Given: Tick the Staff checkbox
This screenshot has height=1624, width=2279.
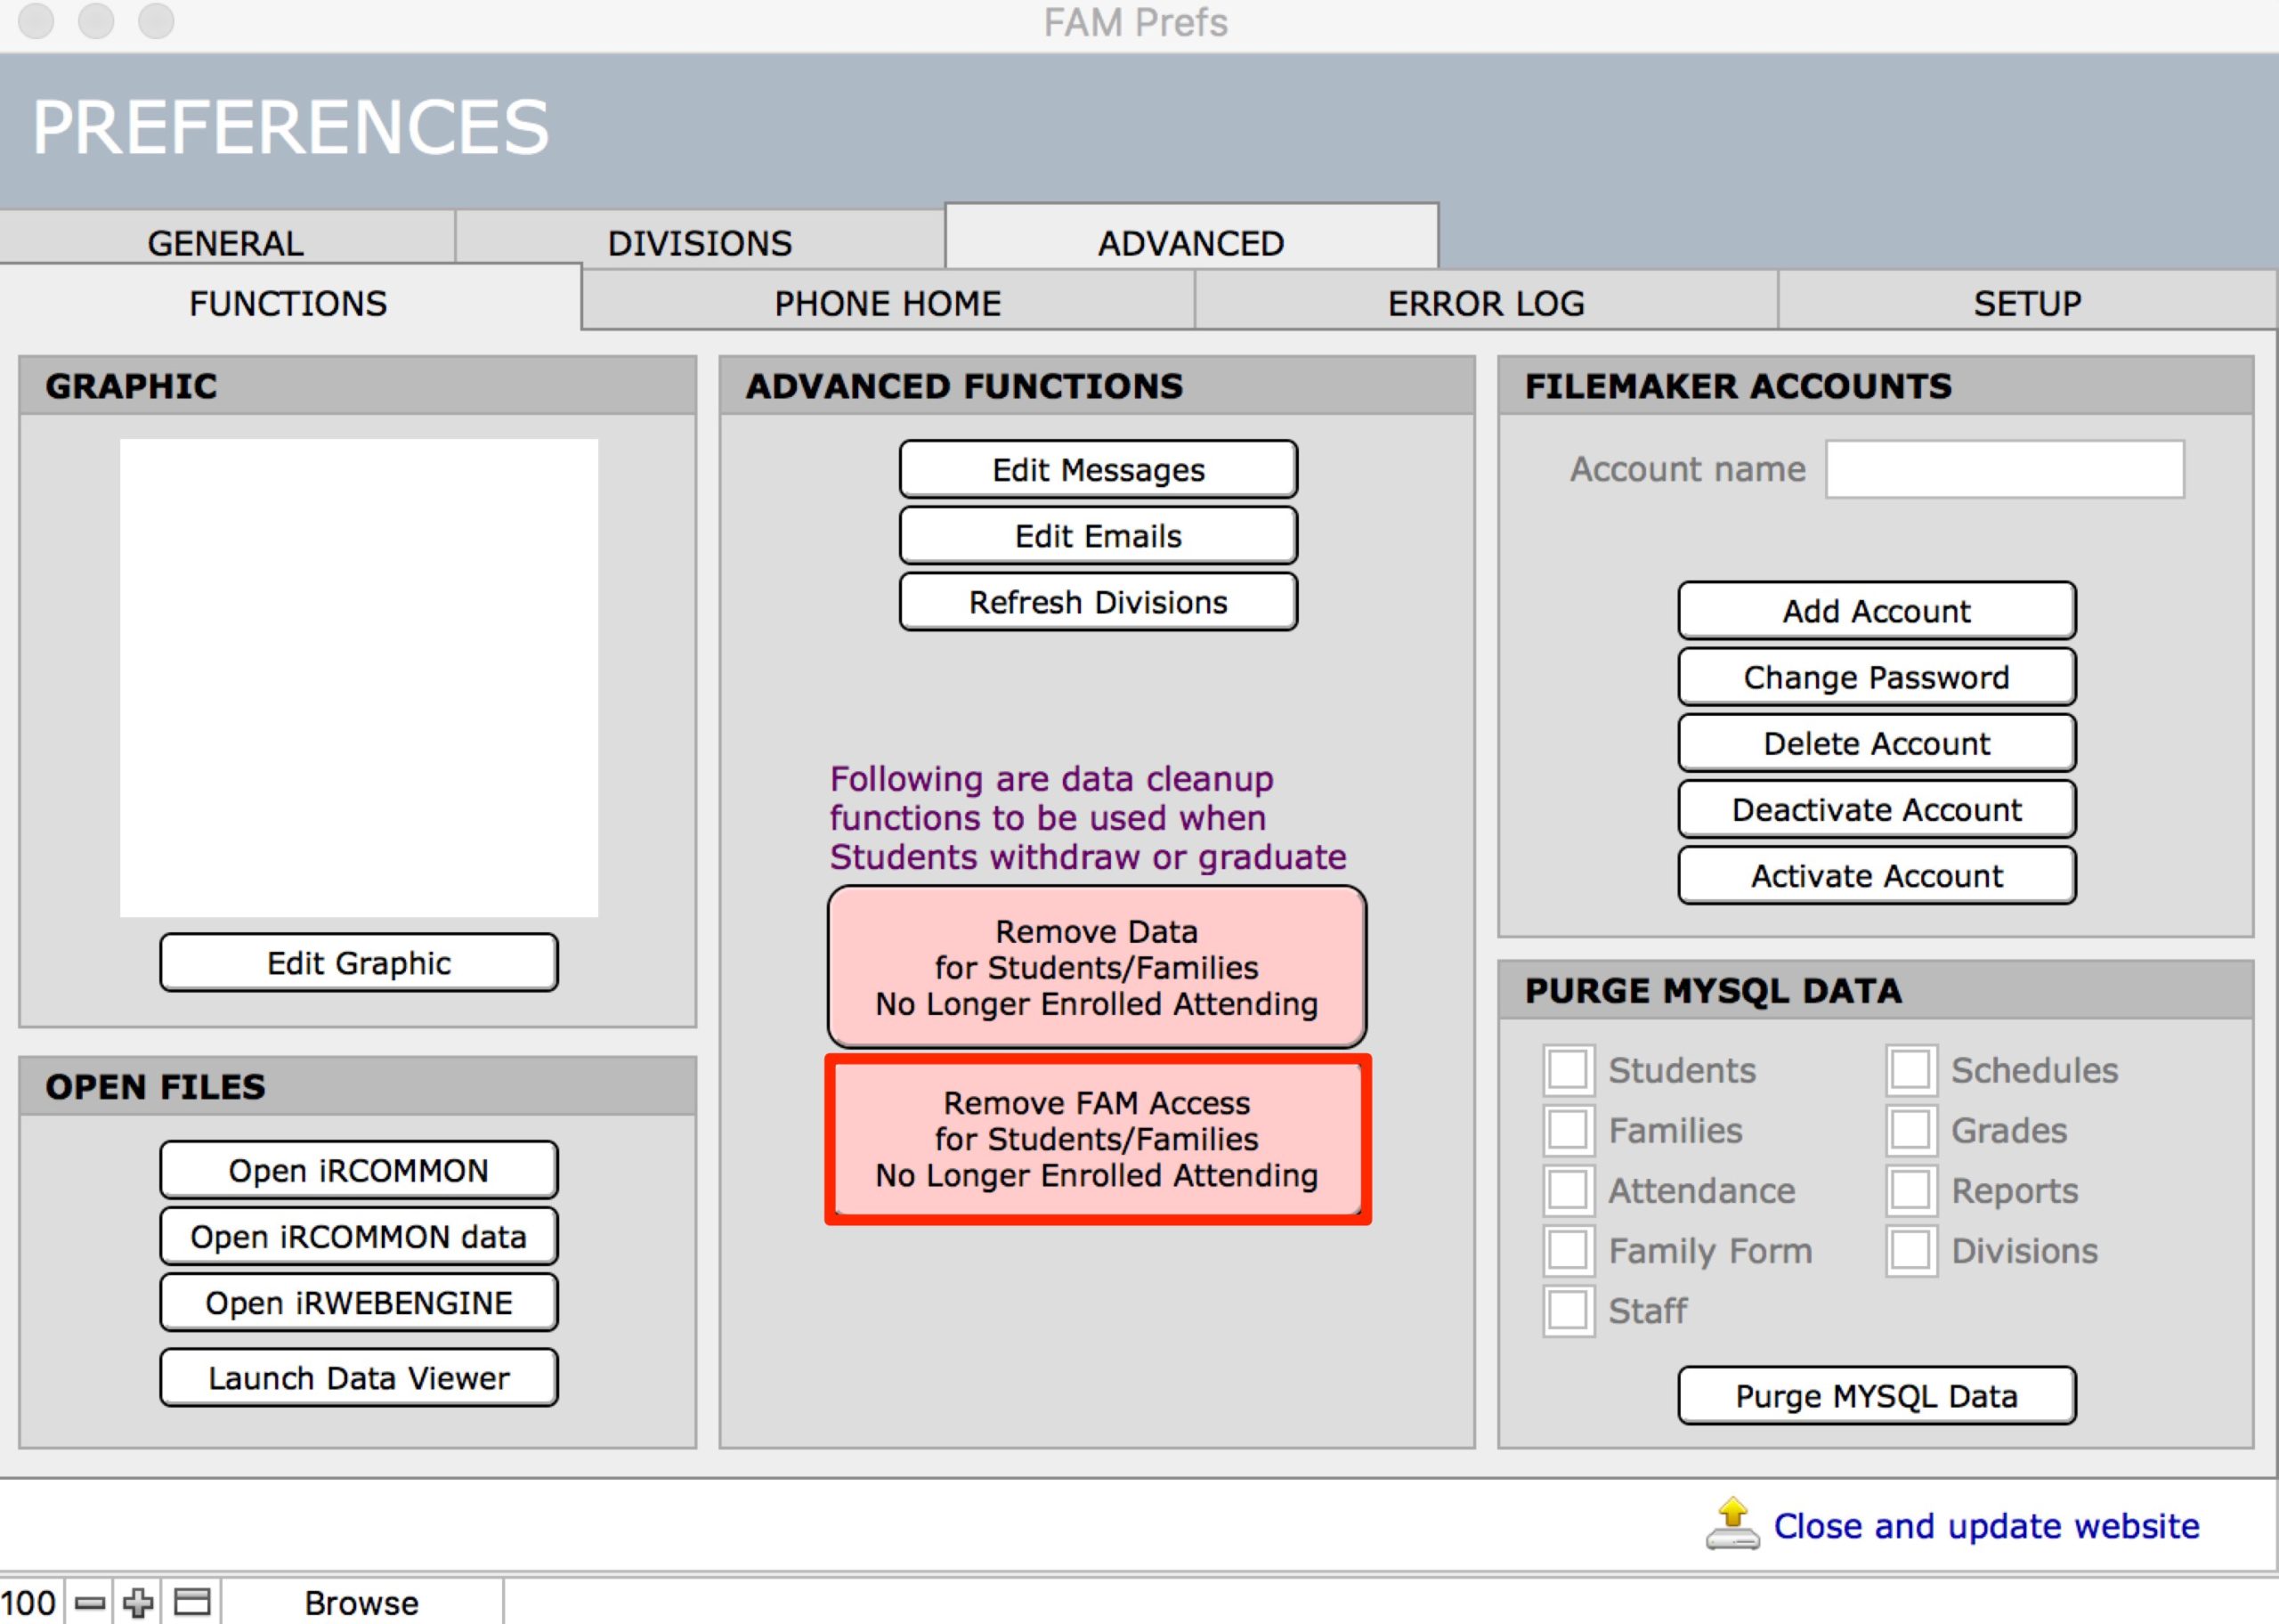Looking at the screenshot, I should coord(1568,1310).
